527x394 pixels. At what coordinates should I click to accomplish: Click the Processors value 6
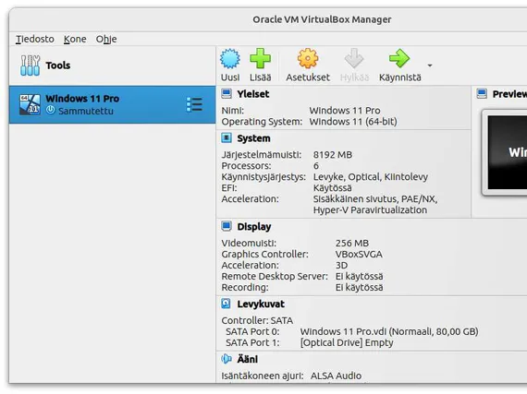click(316, 166)
